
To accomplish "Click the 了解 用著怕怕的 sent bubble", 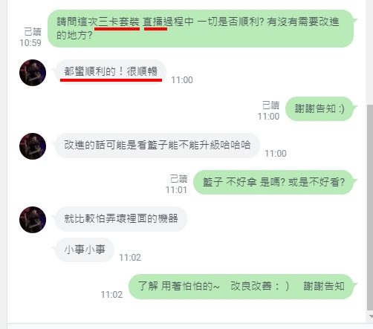I will (241, 287).
